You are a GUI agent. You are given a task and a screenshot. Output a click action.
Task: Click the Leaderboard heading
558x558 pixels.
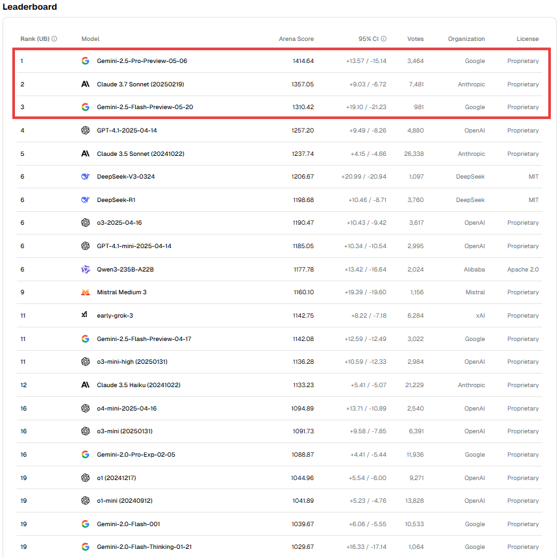click(29, 6)
